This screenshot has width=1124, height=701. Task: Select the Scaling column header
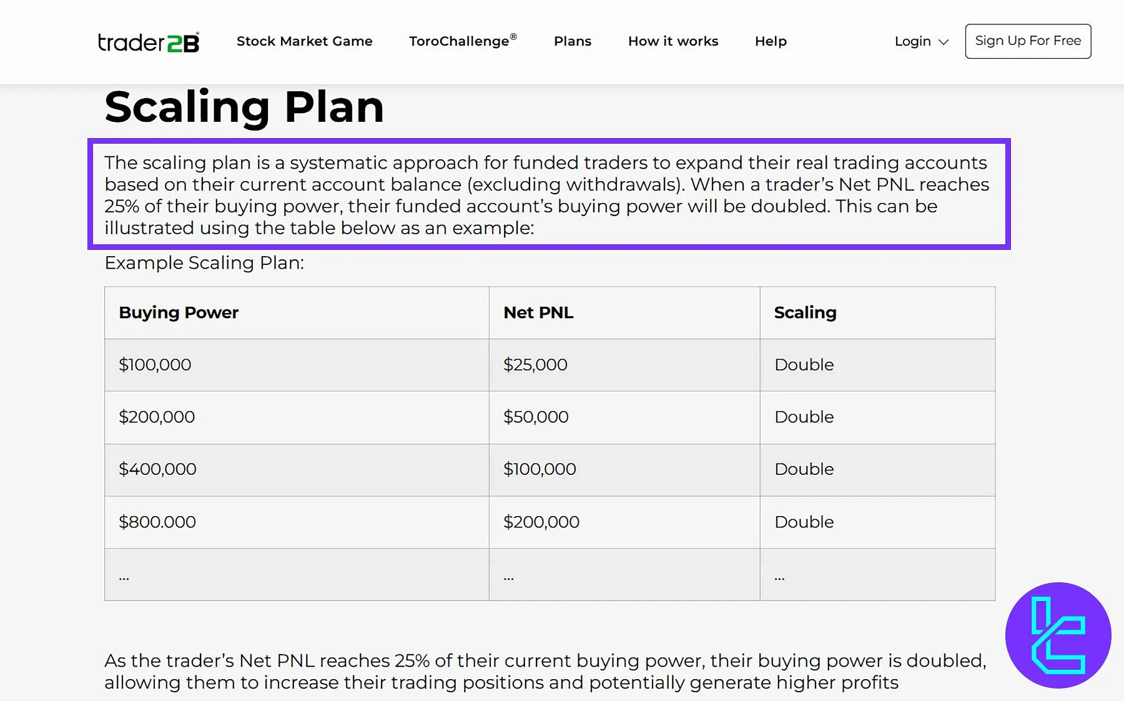804,312
